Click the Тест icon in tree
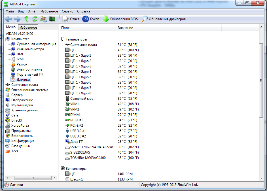The width and height of the screenshot is (267, 191). pos(8,151)
